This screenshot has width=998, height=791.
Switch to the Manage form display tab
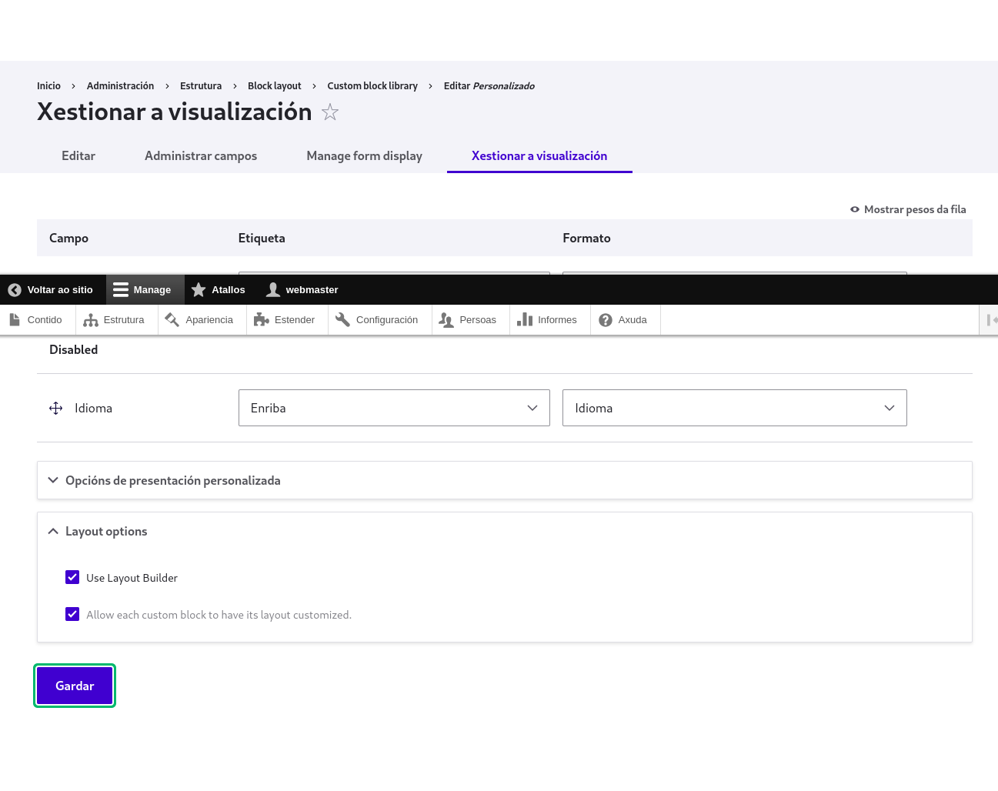[364, 155]
